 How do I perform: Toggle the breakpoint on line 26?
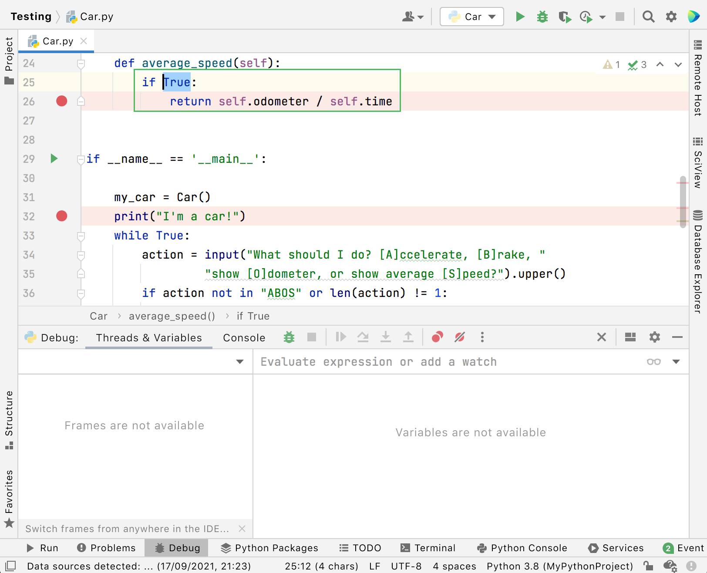pos(61,101)
